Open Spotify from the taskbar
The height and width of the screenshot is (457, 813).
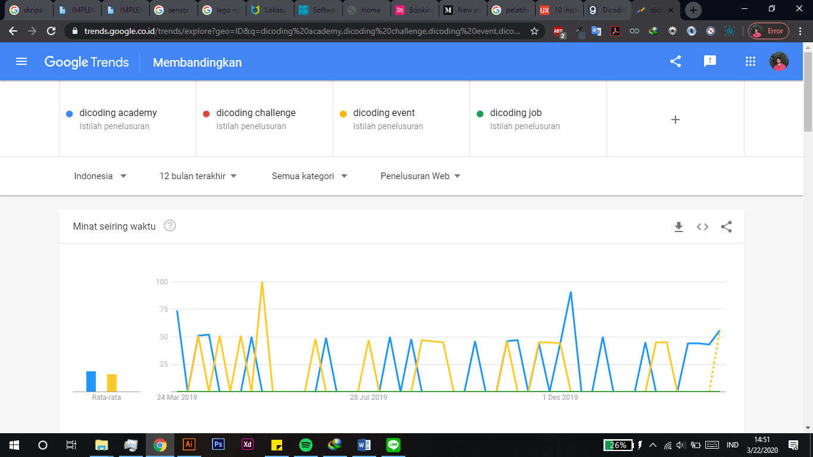[x=306, y=445]
